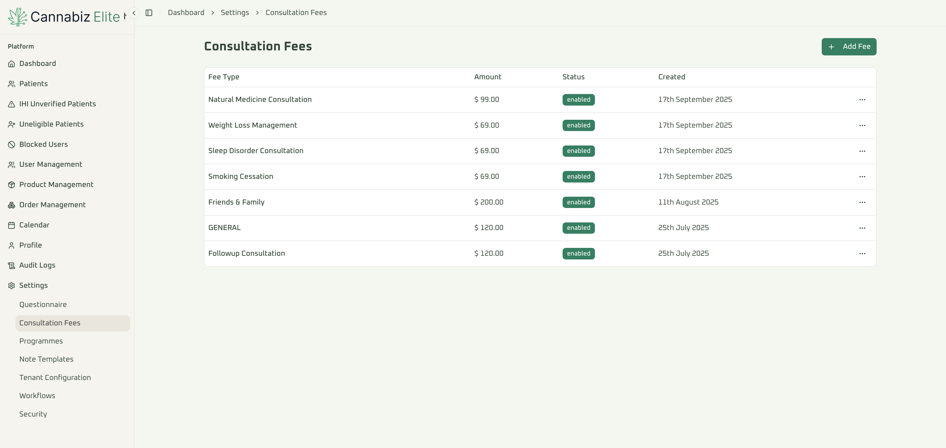Open Calendar via its sidebar icon
The width and height of the screenshot is (946, 448).
click(x=11, y=225)
